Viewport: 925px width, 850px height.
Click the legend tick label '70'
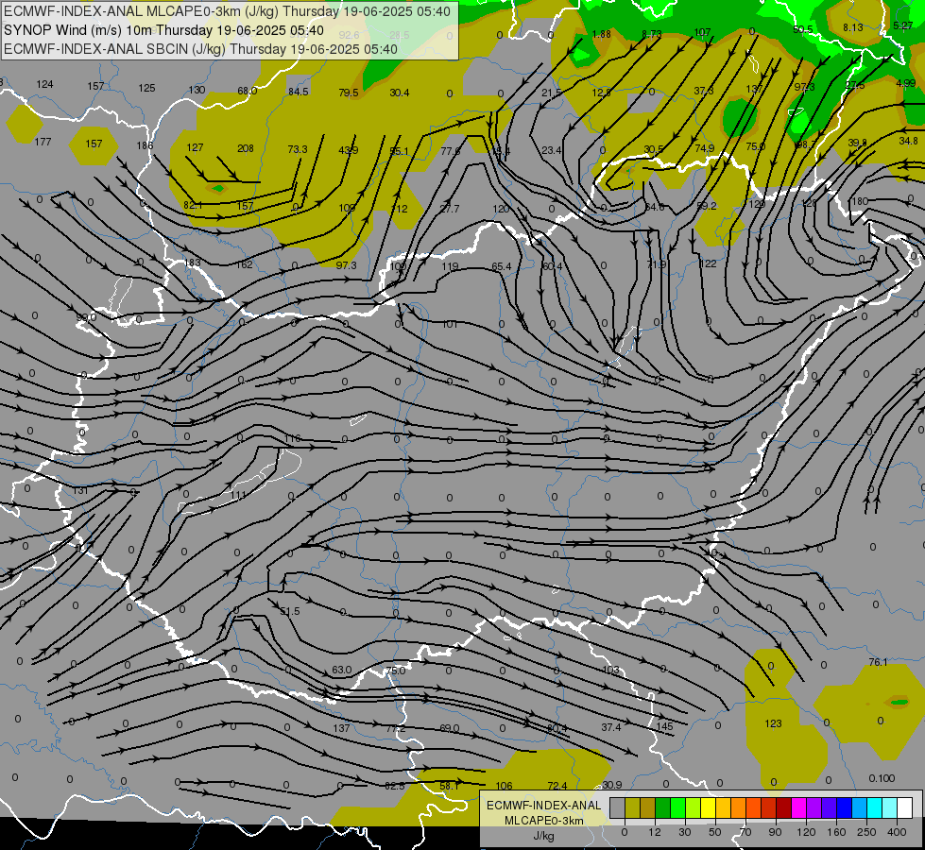point(745,832)
